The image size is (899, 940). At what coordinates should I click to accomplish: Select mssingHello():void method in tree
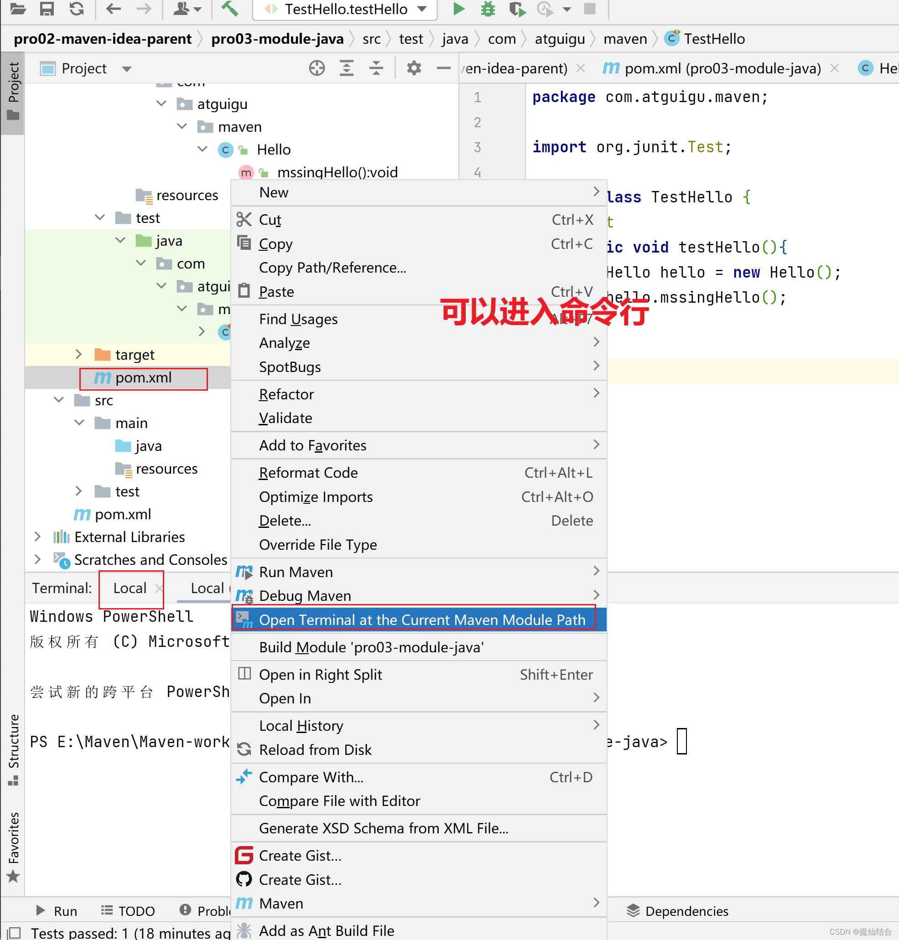[338, 172]
